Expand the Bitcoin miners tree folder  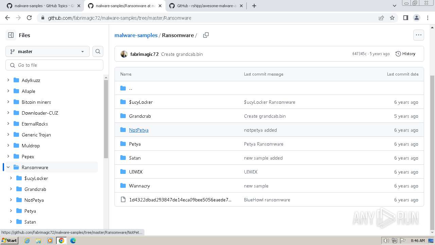(x=8, y=102)
